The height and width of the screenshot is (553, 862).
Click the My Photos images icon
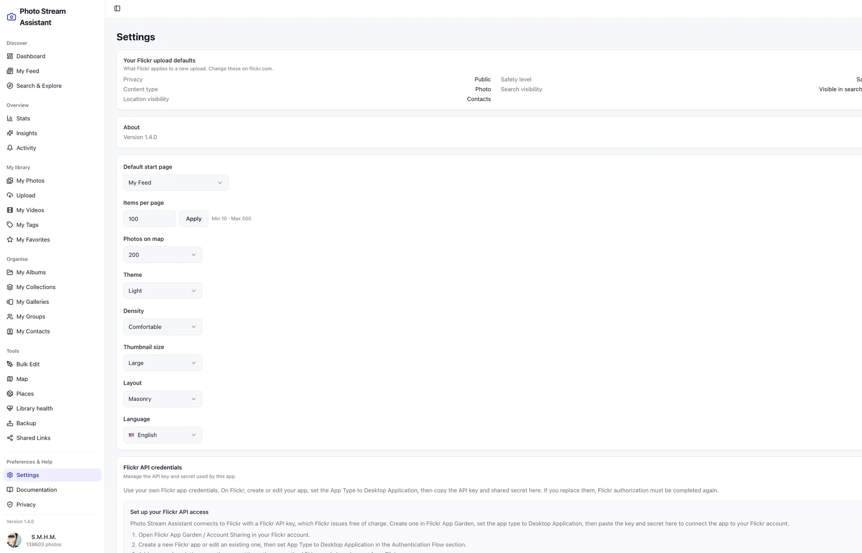tap(10, 180)
